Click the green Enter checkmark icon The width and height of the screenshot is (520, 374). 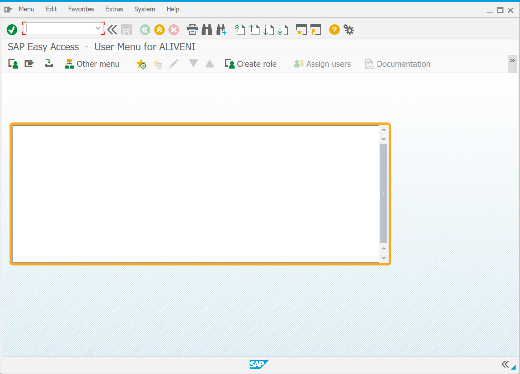tap(12, 30)
